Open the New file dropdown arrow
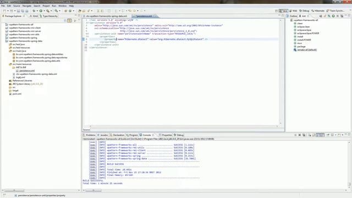 pyautogui.click(x=8, y=11)
